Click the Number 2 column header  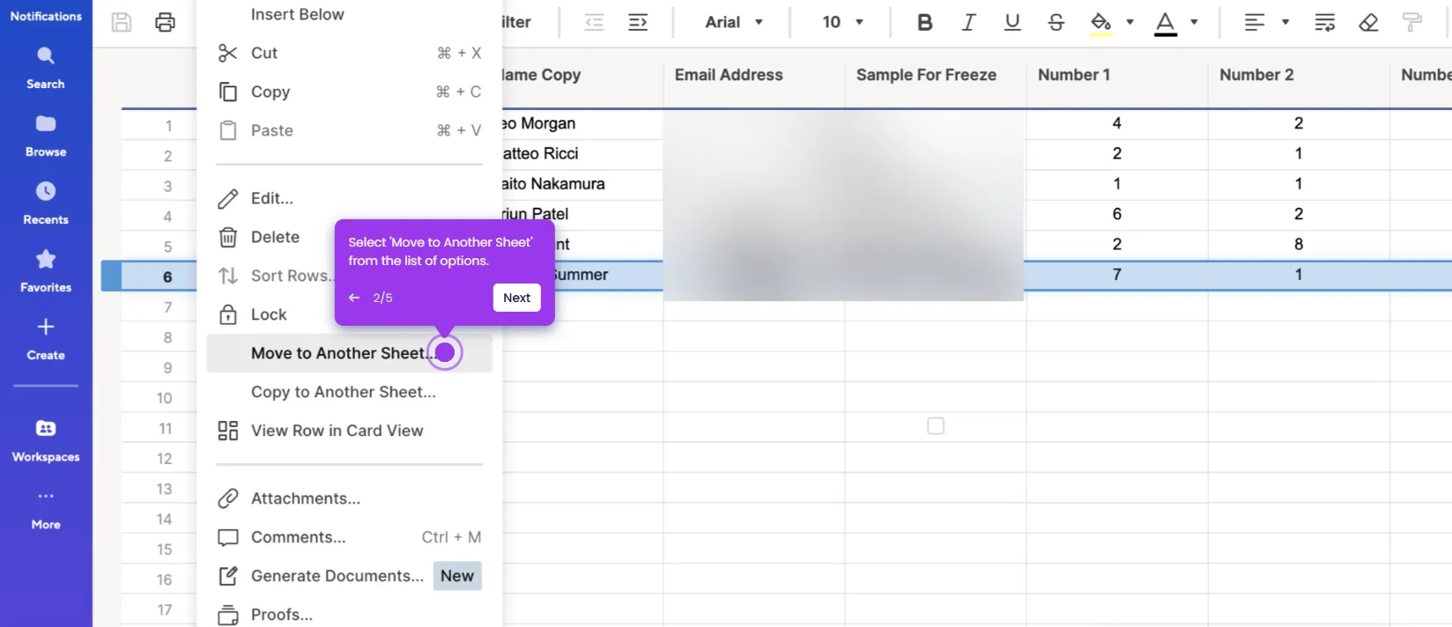point(1299,75)
